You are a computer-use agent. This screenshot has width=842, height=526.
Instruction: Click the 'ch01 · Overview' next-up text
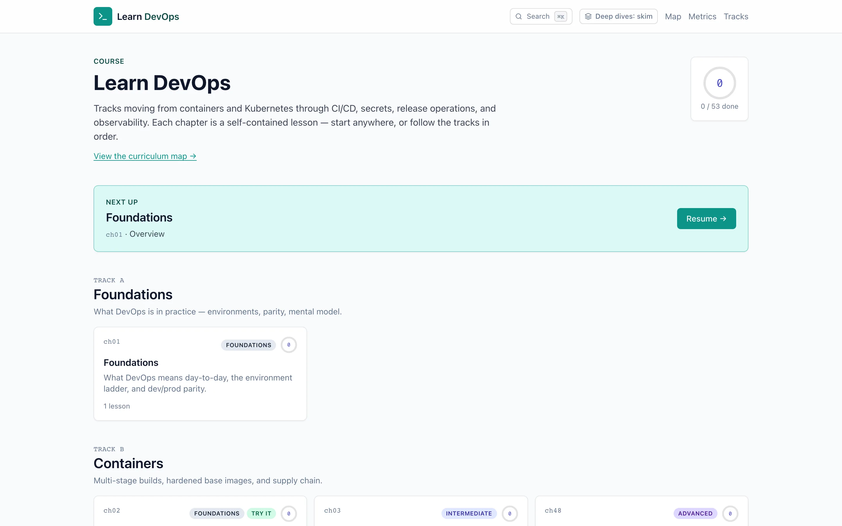click(135, 234)
